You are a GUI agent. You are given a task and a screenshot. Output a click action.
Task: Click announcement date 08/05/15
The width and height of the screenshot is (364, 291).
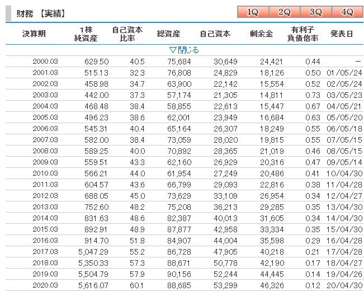point(344,151)
